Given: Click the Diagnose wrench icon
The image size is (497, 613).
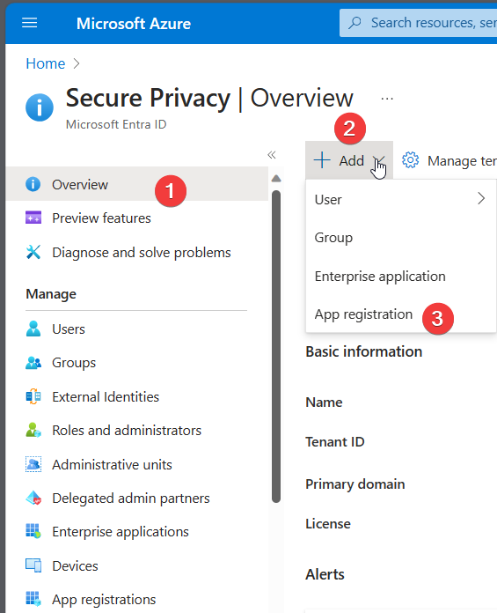Looking at the screenshot, I should (x=33, y=252).
